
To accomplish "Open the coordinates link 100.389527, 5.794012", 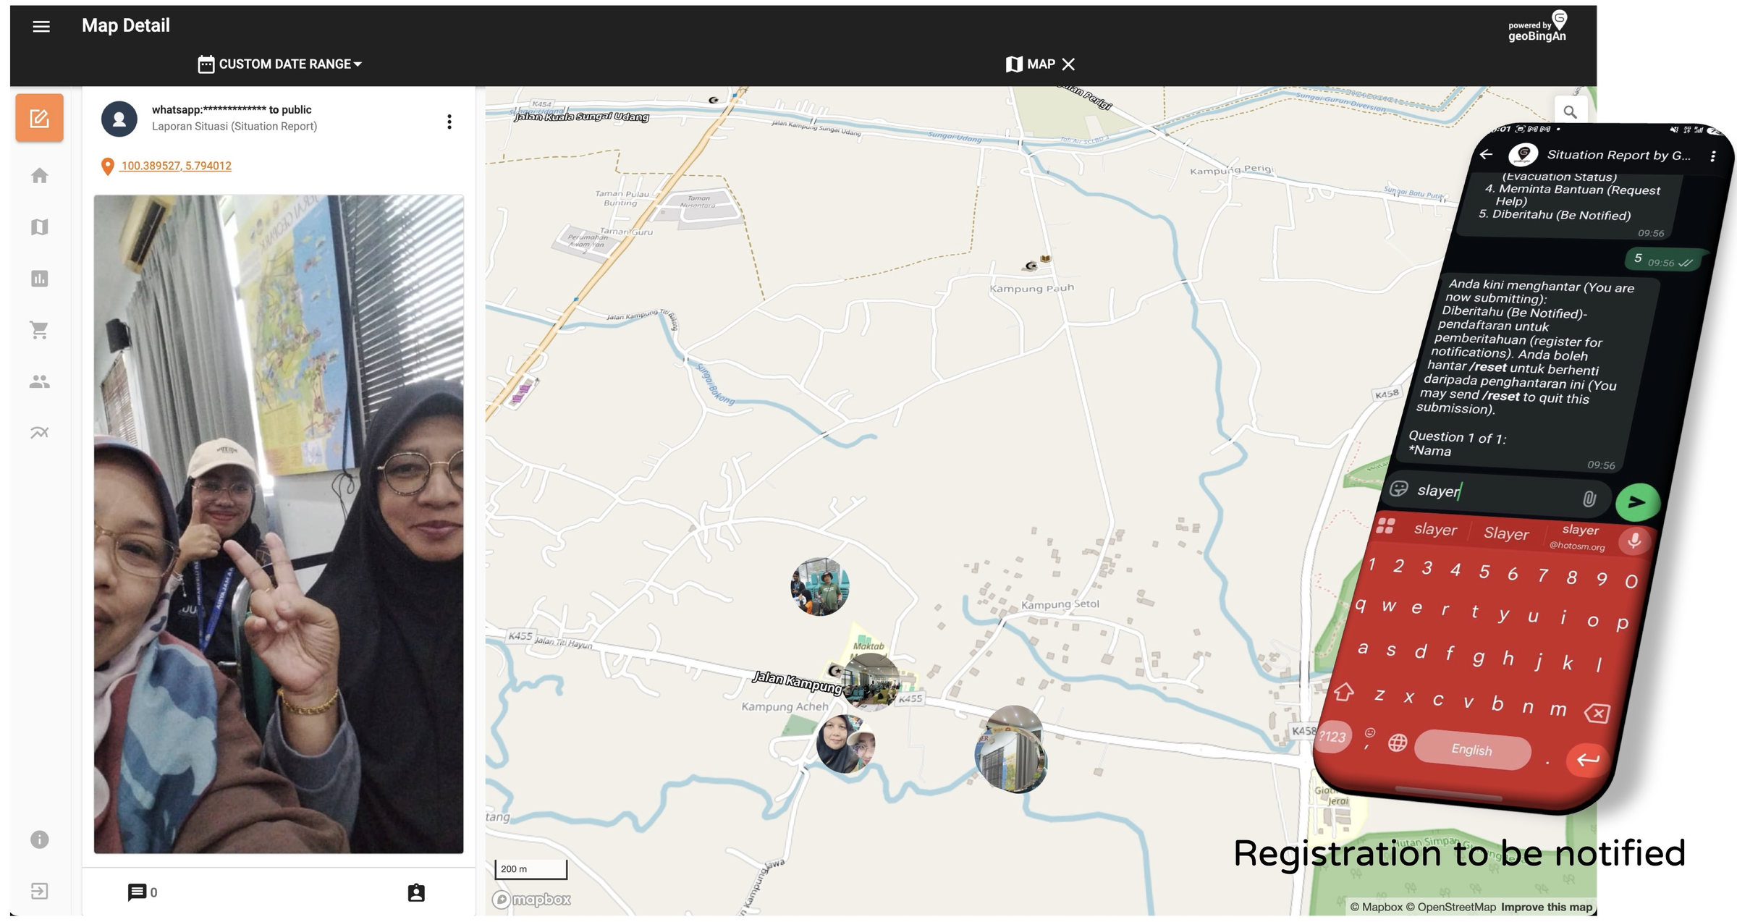I will (x=176, y=166).
